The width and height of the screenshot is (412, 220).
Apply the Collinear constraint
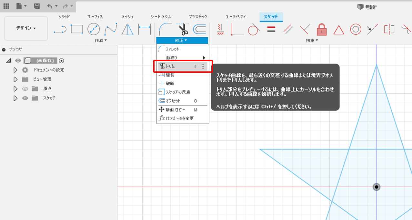pos(372,29)
